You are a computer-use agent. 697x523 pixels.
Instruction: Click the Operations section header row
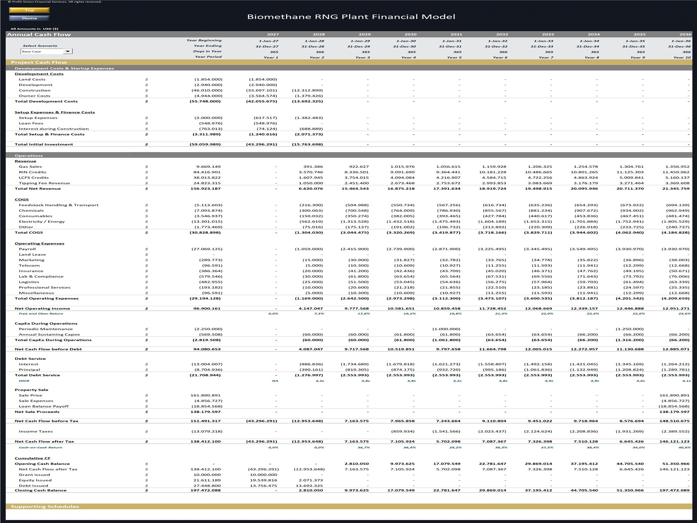[x=349, y=156]
